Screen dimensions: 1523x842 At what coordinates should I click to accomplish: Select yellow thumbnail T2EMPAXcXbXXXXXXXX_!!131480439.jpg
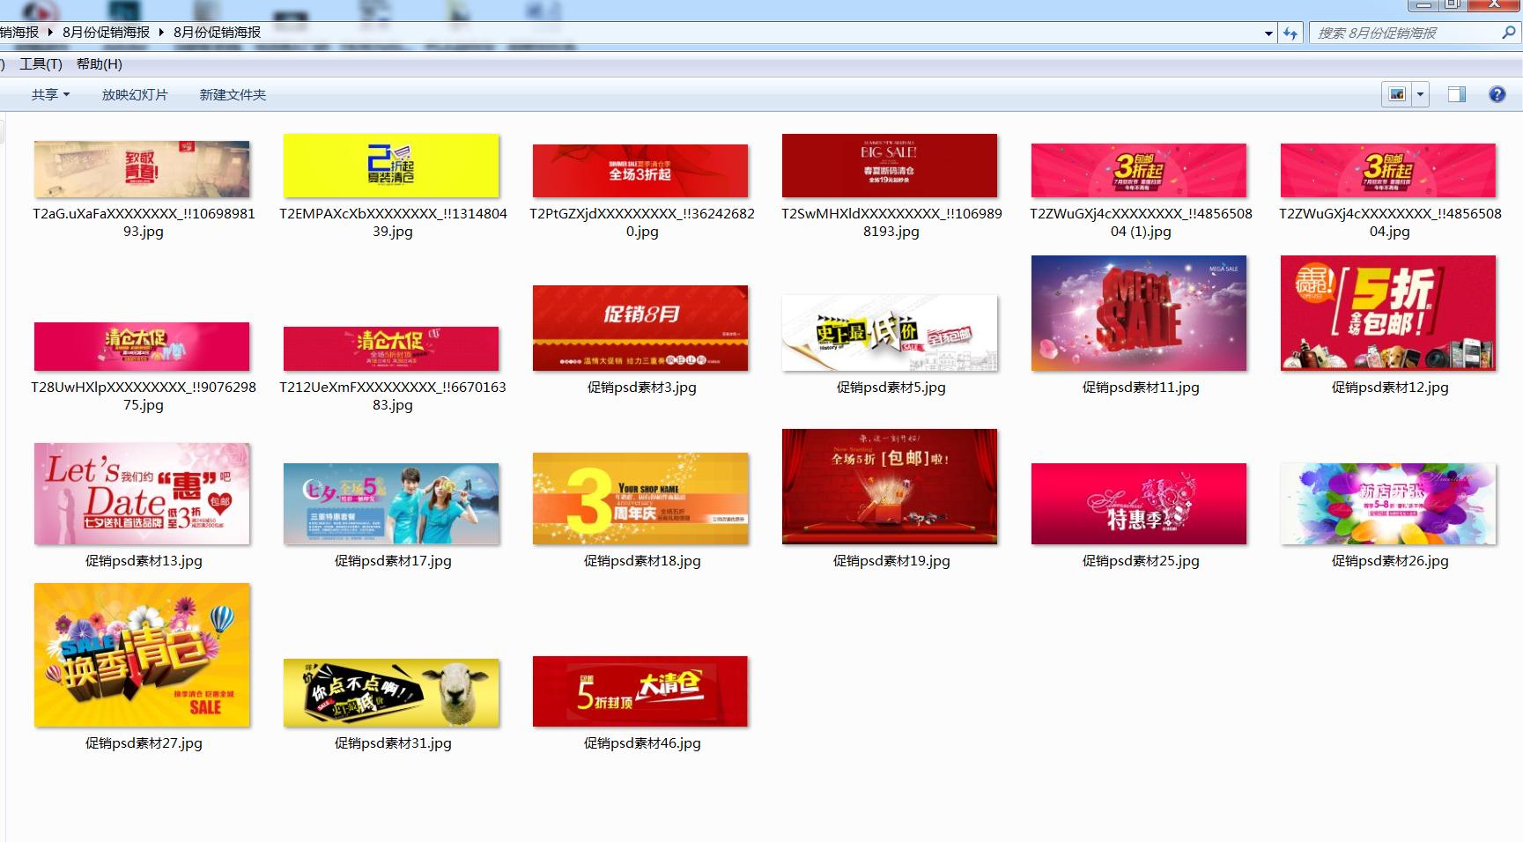tap(392, 166)
